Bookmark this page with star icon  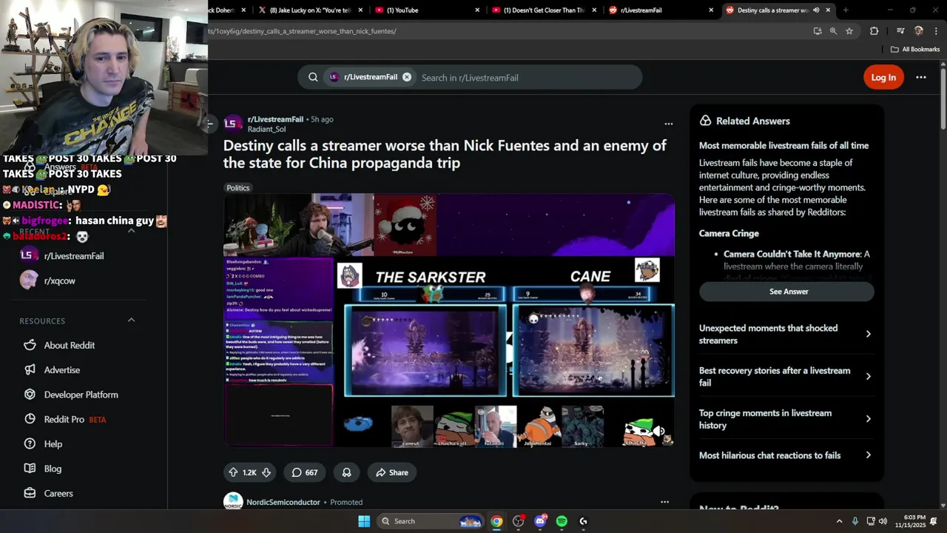(849, 31)
